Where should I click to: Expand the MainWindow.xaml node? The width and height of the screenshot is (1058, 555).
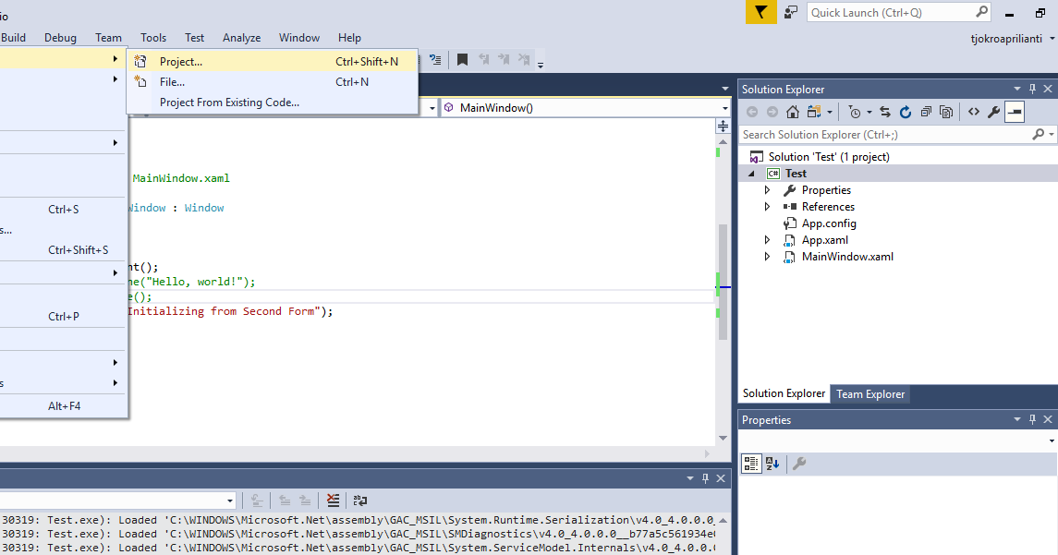767,257
